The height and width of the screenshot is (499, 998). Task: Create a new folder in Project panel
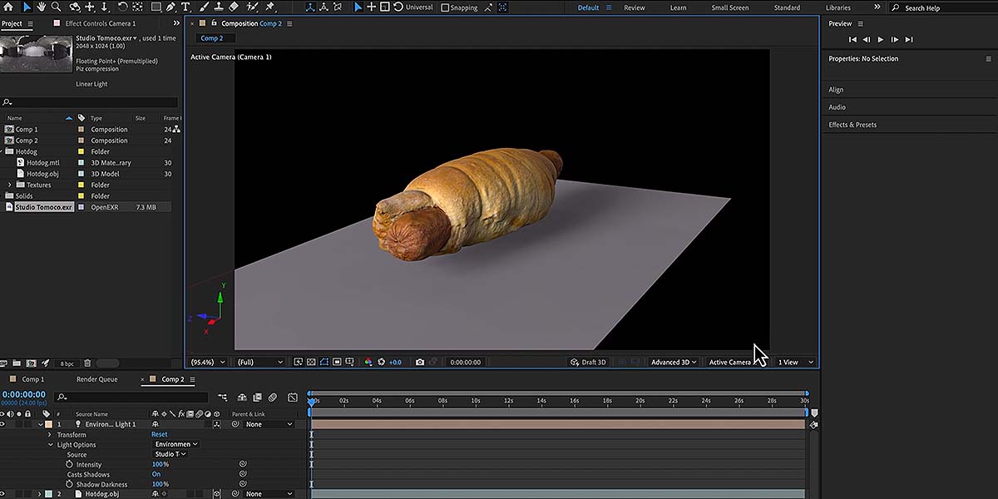click(17, 363)
